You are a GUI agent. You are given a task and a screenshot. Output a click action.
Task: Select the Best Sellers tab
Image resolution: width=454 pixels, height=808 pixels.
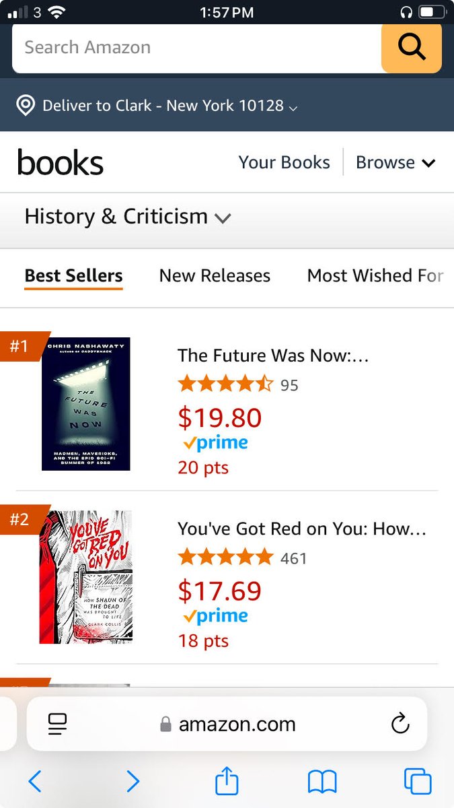click(x=73, y=276)
